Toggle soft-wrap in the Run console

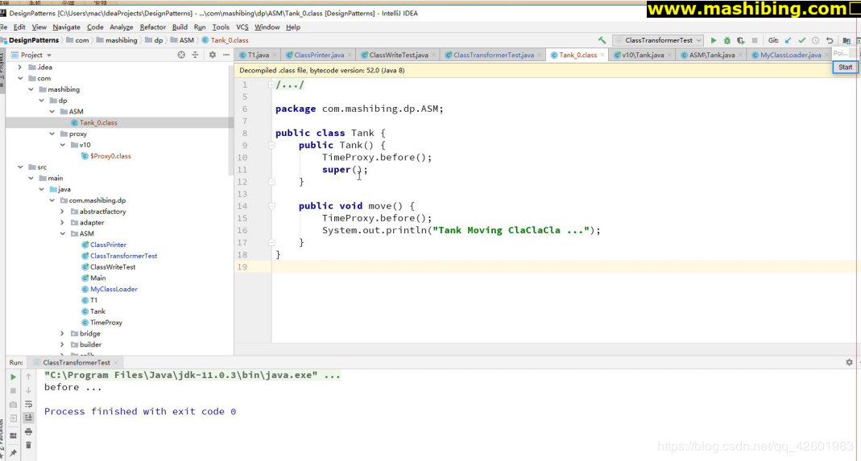(x=28, y=404)
